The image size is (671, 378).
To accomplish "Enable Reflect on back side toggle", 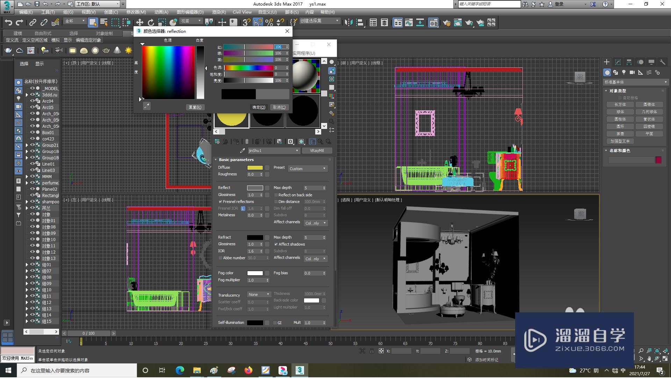I will tap(276, 194).
